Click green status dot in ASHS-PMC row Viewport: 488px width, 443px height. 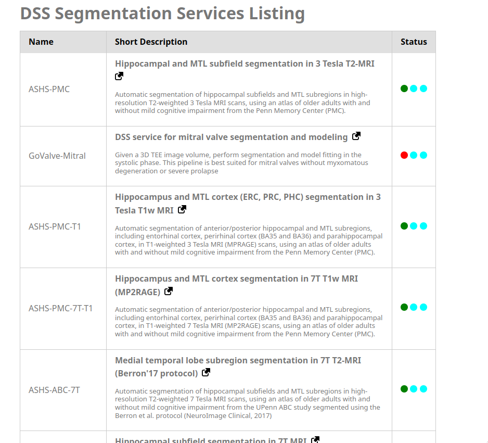pos(404,88)
